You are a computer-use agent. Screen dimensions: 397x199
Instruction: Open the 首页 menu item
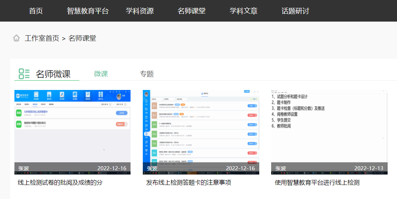click(x=36, y=11)
